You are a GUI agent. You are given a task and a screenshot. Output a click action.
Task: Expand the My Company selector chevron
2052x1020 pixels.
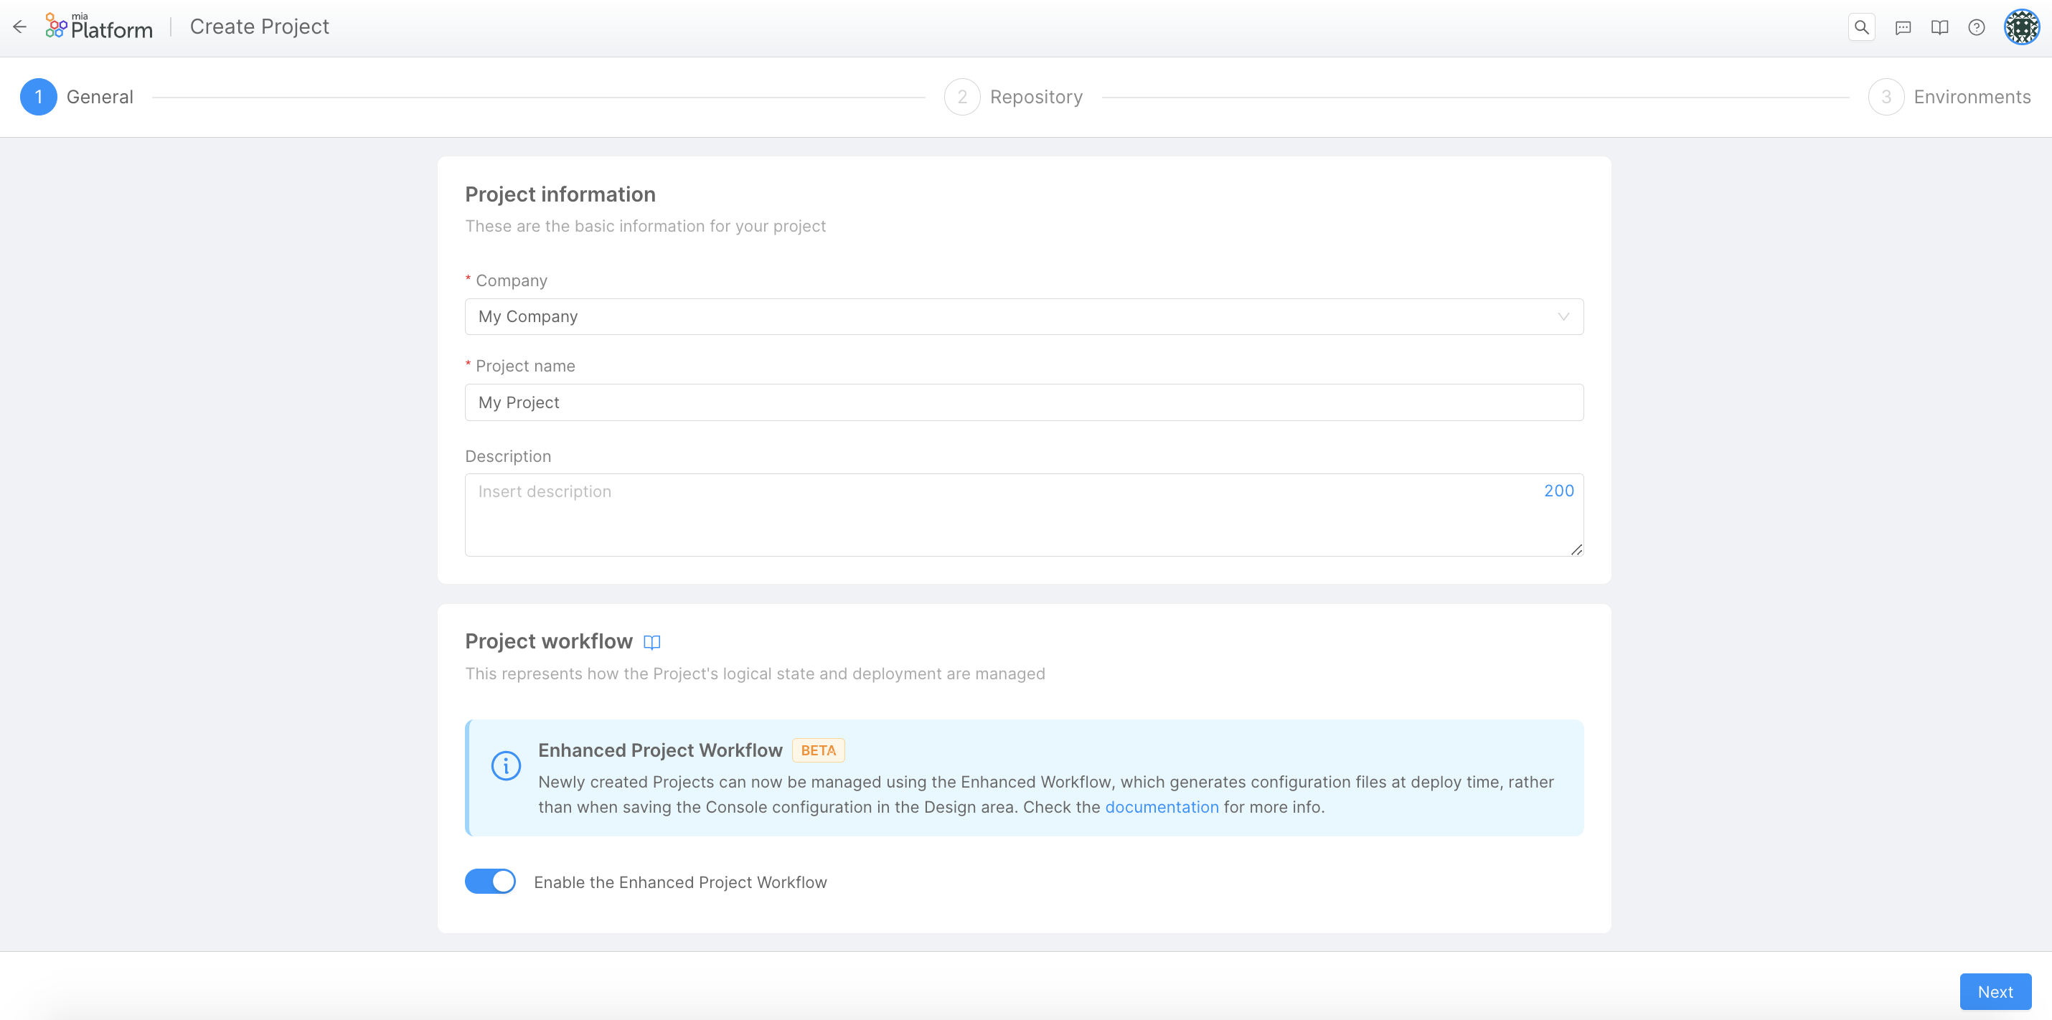(x=1563, y=316)
